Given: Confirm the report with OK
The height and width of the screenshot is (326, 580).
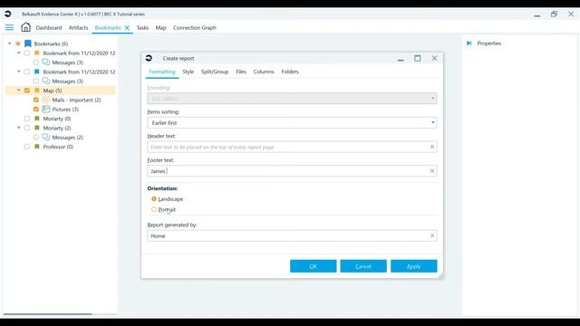Looking at the screenshot, I should tap(314, 266).
